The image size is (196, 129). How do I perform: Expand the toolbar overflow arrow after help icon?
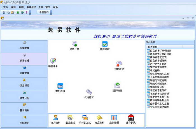coord(30,13)
